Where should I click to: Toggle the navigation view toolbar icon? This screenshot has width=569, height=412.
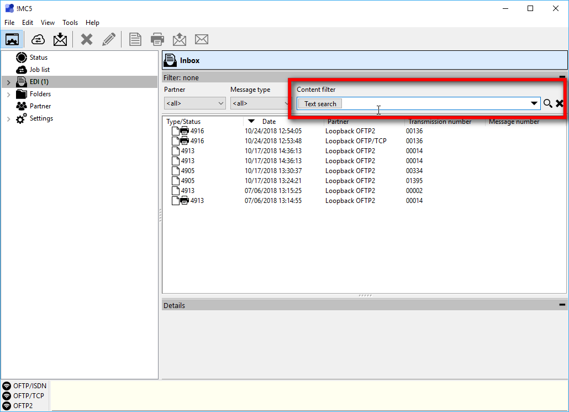point(12,39)
